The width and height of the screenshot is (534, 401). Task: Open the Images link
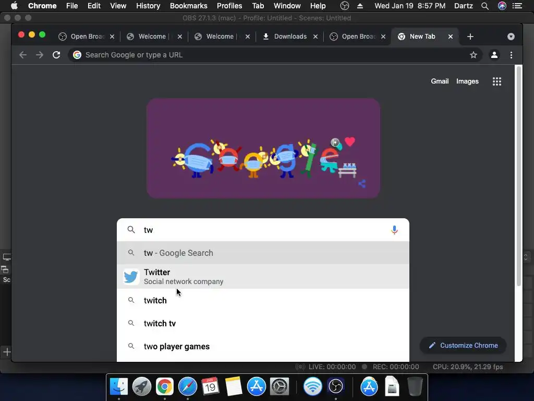pyautogui.click(x=467, y=81)
